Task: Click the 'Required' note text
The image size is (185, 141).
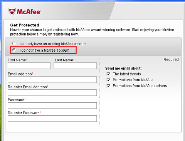Action: (x=171, y=59)
